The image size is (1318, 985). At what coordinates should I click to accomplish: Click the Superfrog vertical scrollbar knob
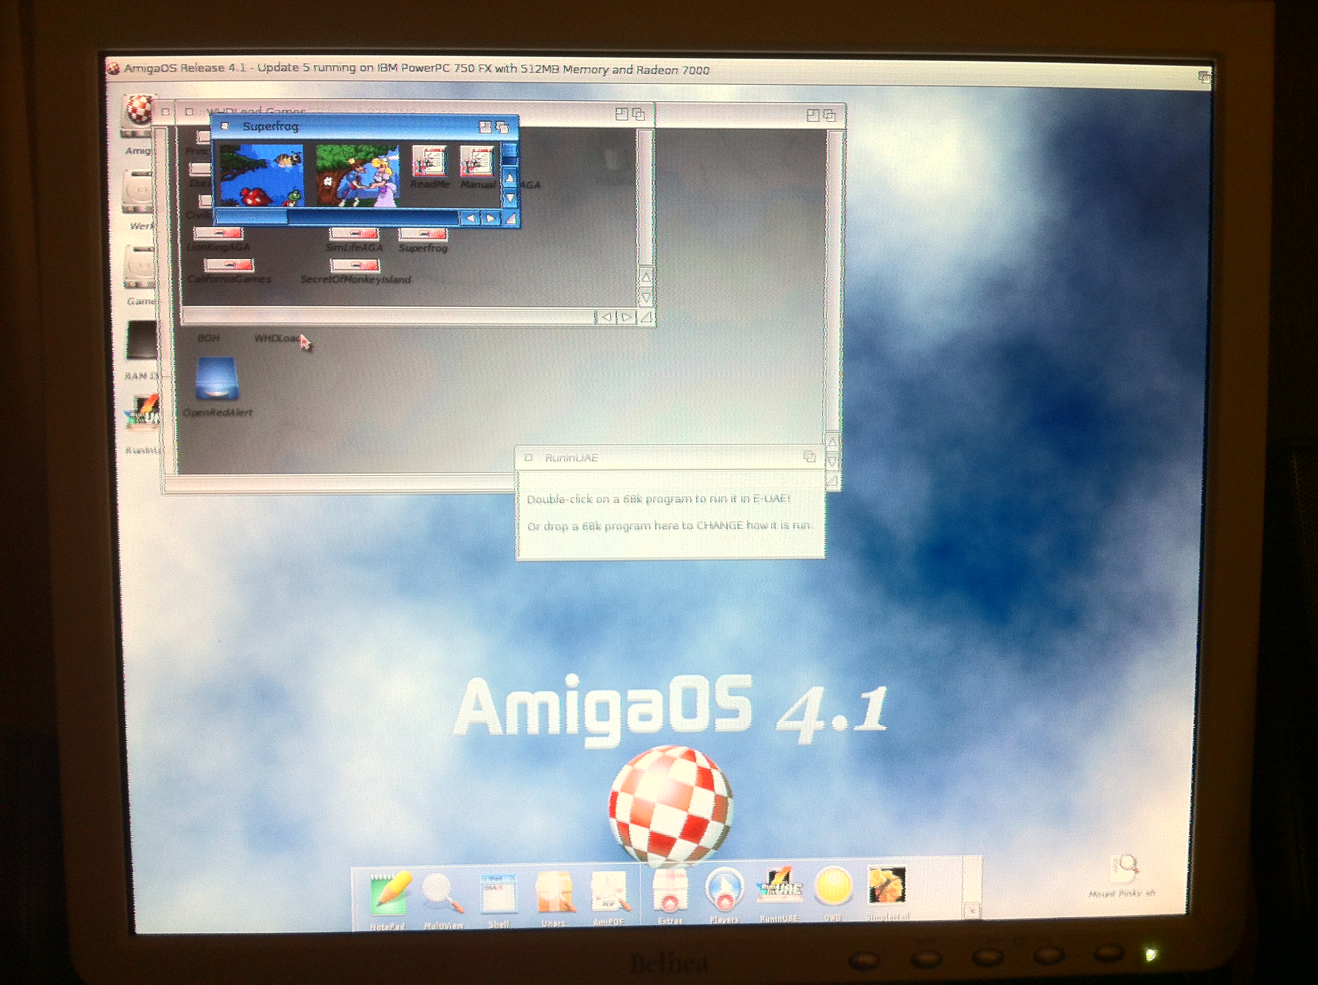(509, 150)
